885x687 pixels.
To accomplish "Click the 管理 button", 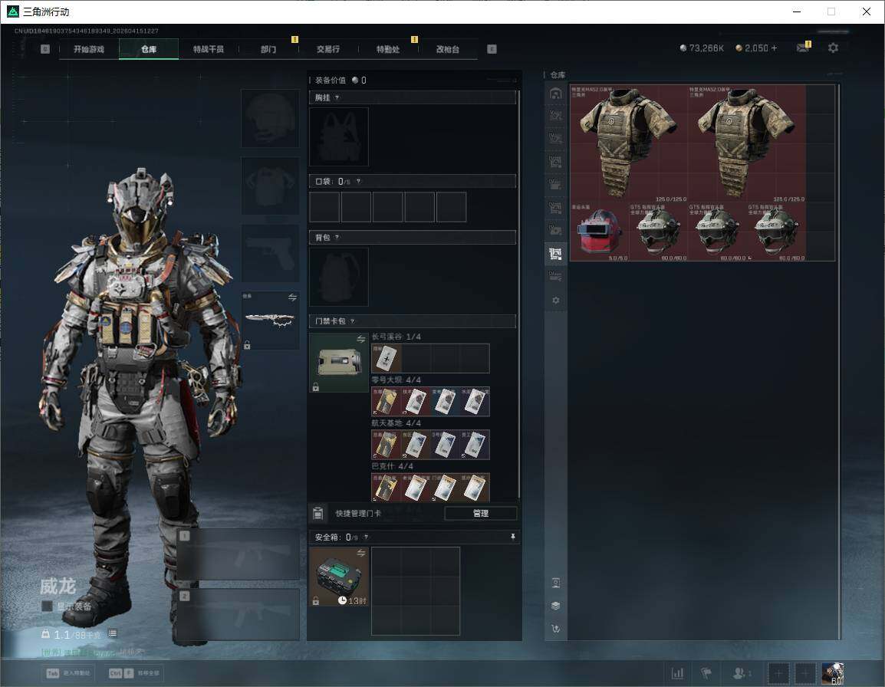I will click(480, 513).
